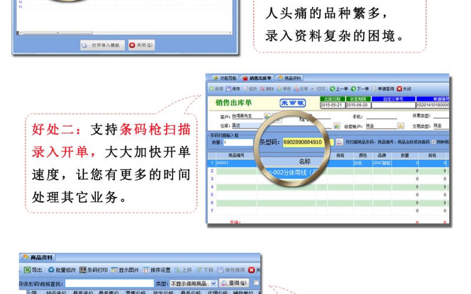471x294 pixels.
Task: Click 商品编号 column header
Action: [x=237, y=155]
